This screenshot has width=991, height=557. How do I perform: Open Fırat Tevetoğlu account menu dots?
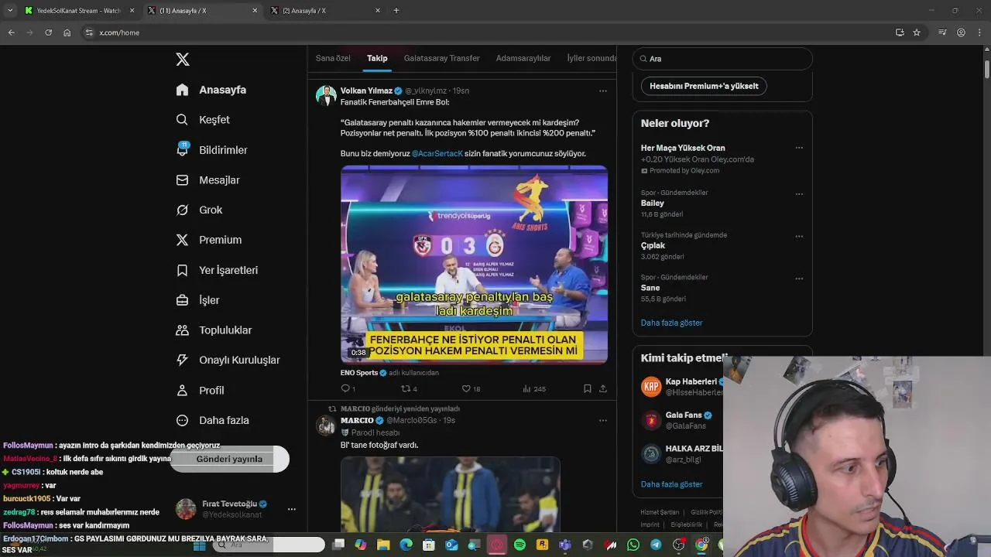pyautogui.click(x=292, y=509)
